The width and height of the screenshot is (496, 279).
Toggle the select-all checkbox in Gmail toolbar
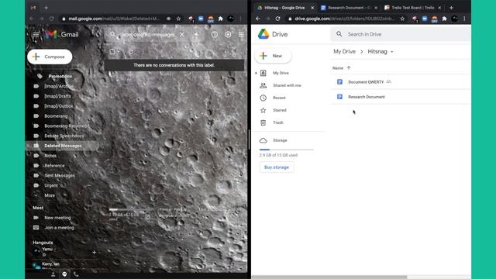[x=112, y=52]
